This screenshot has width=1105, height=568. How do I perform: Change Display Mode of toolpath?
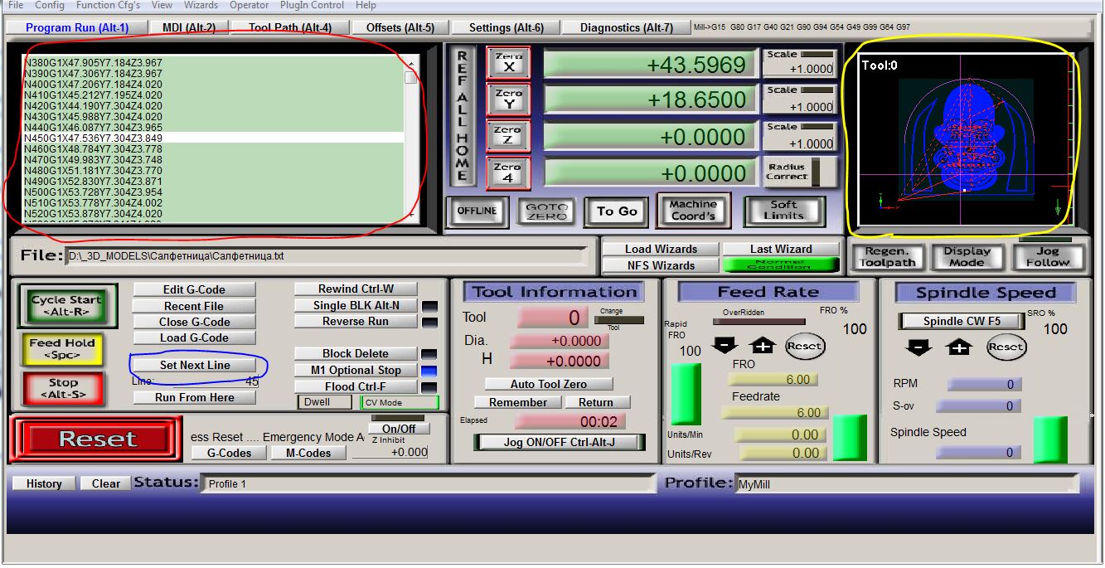(967, 256)
